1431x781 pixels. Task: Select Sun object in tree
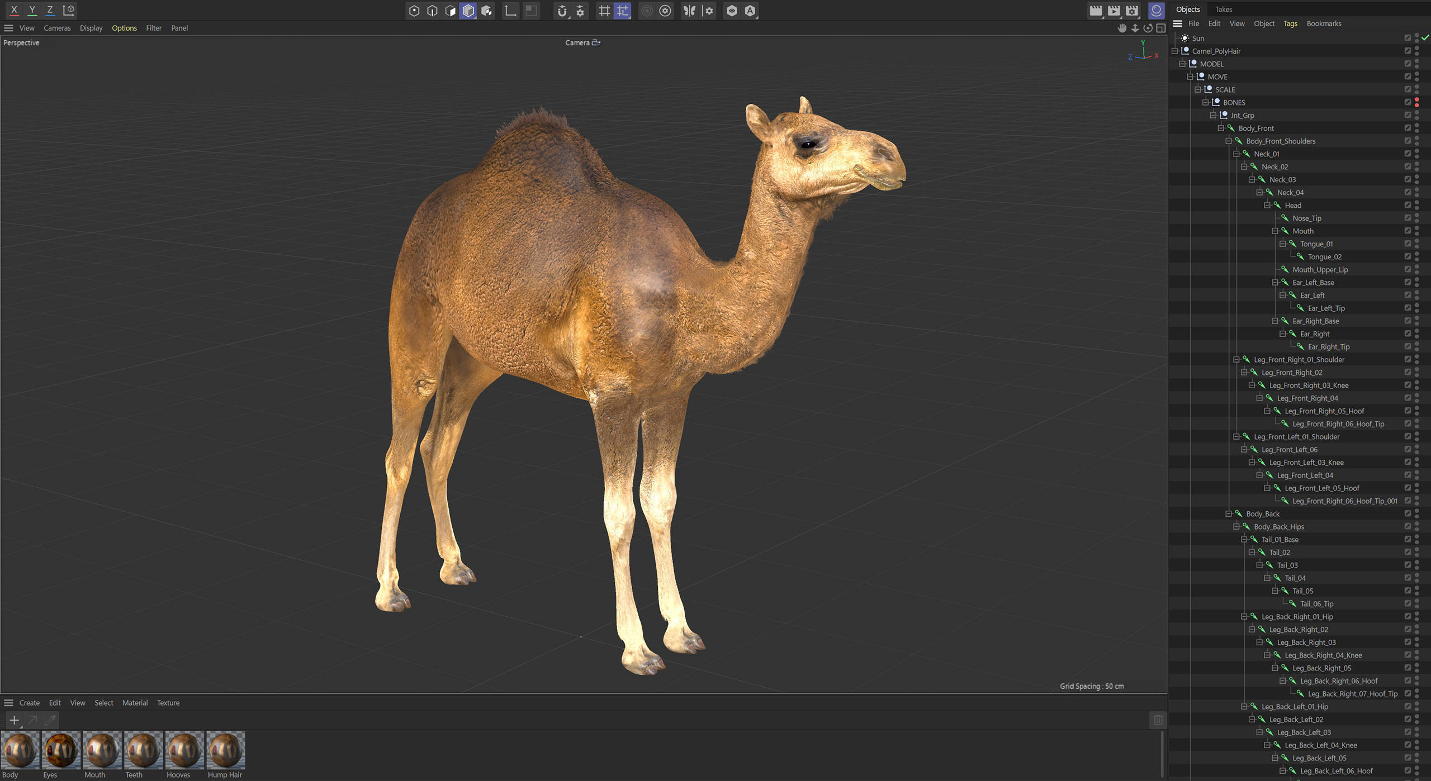click(1198, 38)
